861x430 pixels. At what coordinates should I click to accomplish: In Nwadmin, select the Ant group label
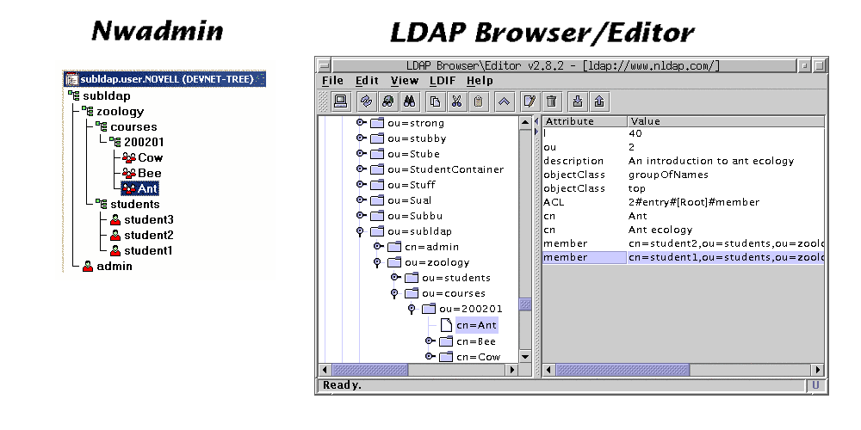click(x=148, y=188)
